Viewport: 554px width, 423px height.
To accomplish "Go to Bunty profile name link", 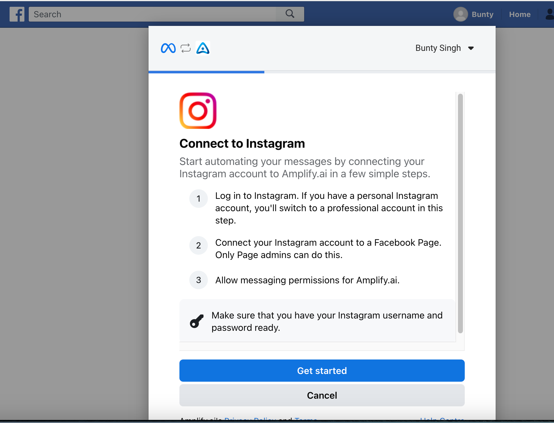I will 482,14.
